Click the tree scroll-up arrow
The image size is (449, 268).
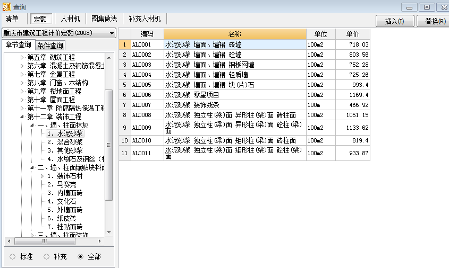pos(109,58)
